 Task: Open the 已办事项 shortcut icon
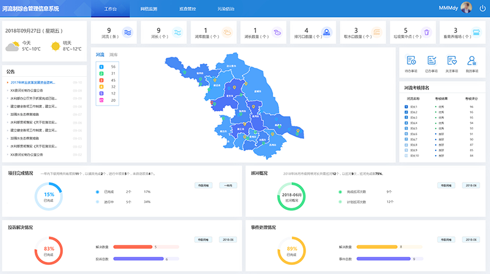pos(431,61)
